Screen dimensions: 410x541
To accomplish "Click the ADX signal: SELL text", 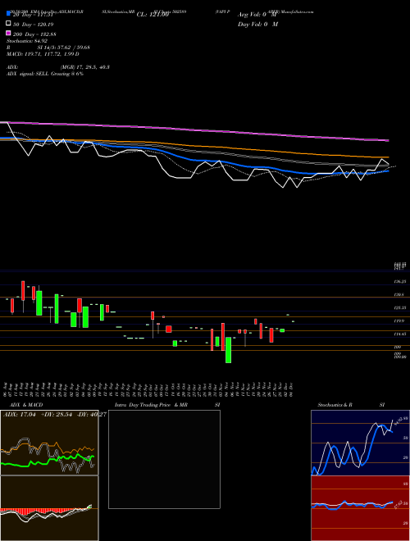I will click(45, 74).
